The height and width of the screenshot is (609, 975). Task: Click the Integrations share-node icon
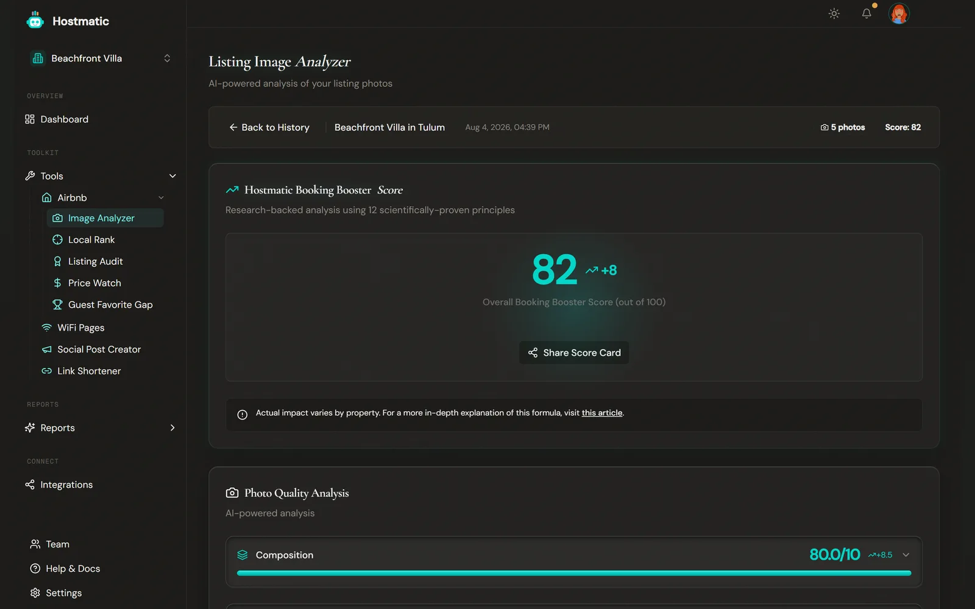(x=30, y=485)
